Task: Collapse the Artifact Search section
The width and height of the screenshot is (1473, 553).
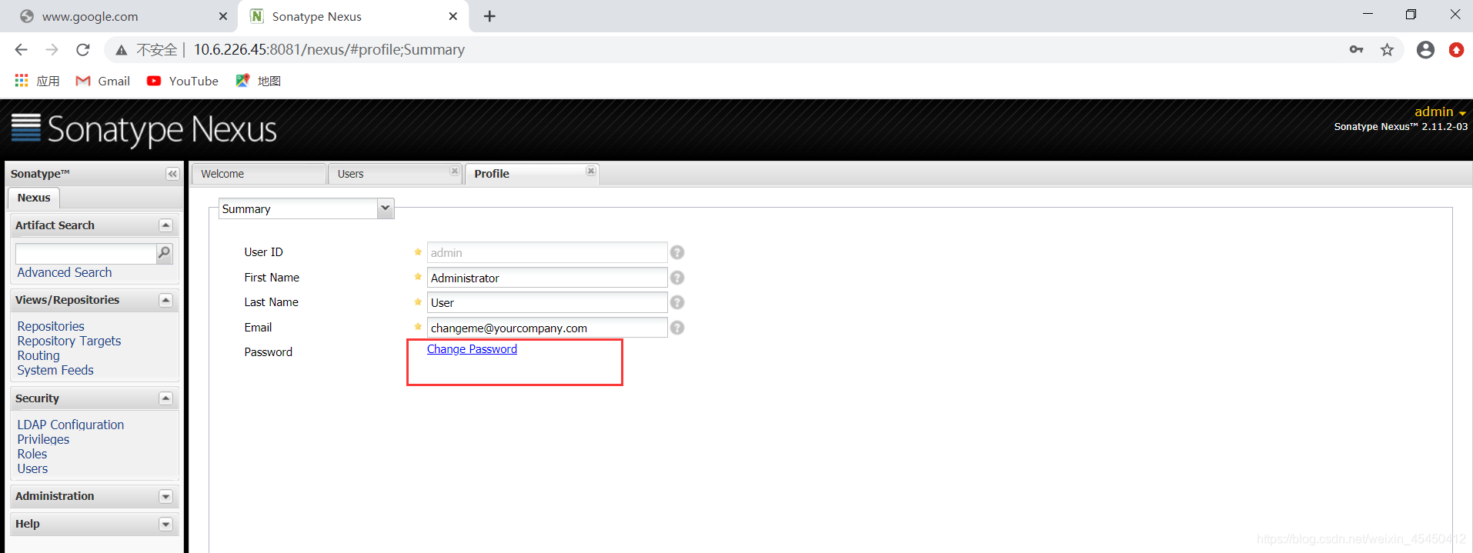Action: click(x=165, y=225)
